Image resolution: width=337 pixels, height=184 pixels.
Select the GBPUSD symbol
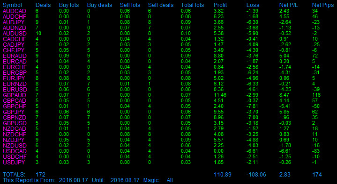pos(15,123)
